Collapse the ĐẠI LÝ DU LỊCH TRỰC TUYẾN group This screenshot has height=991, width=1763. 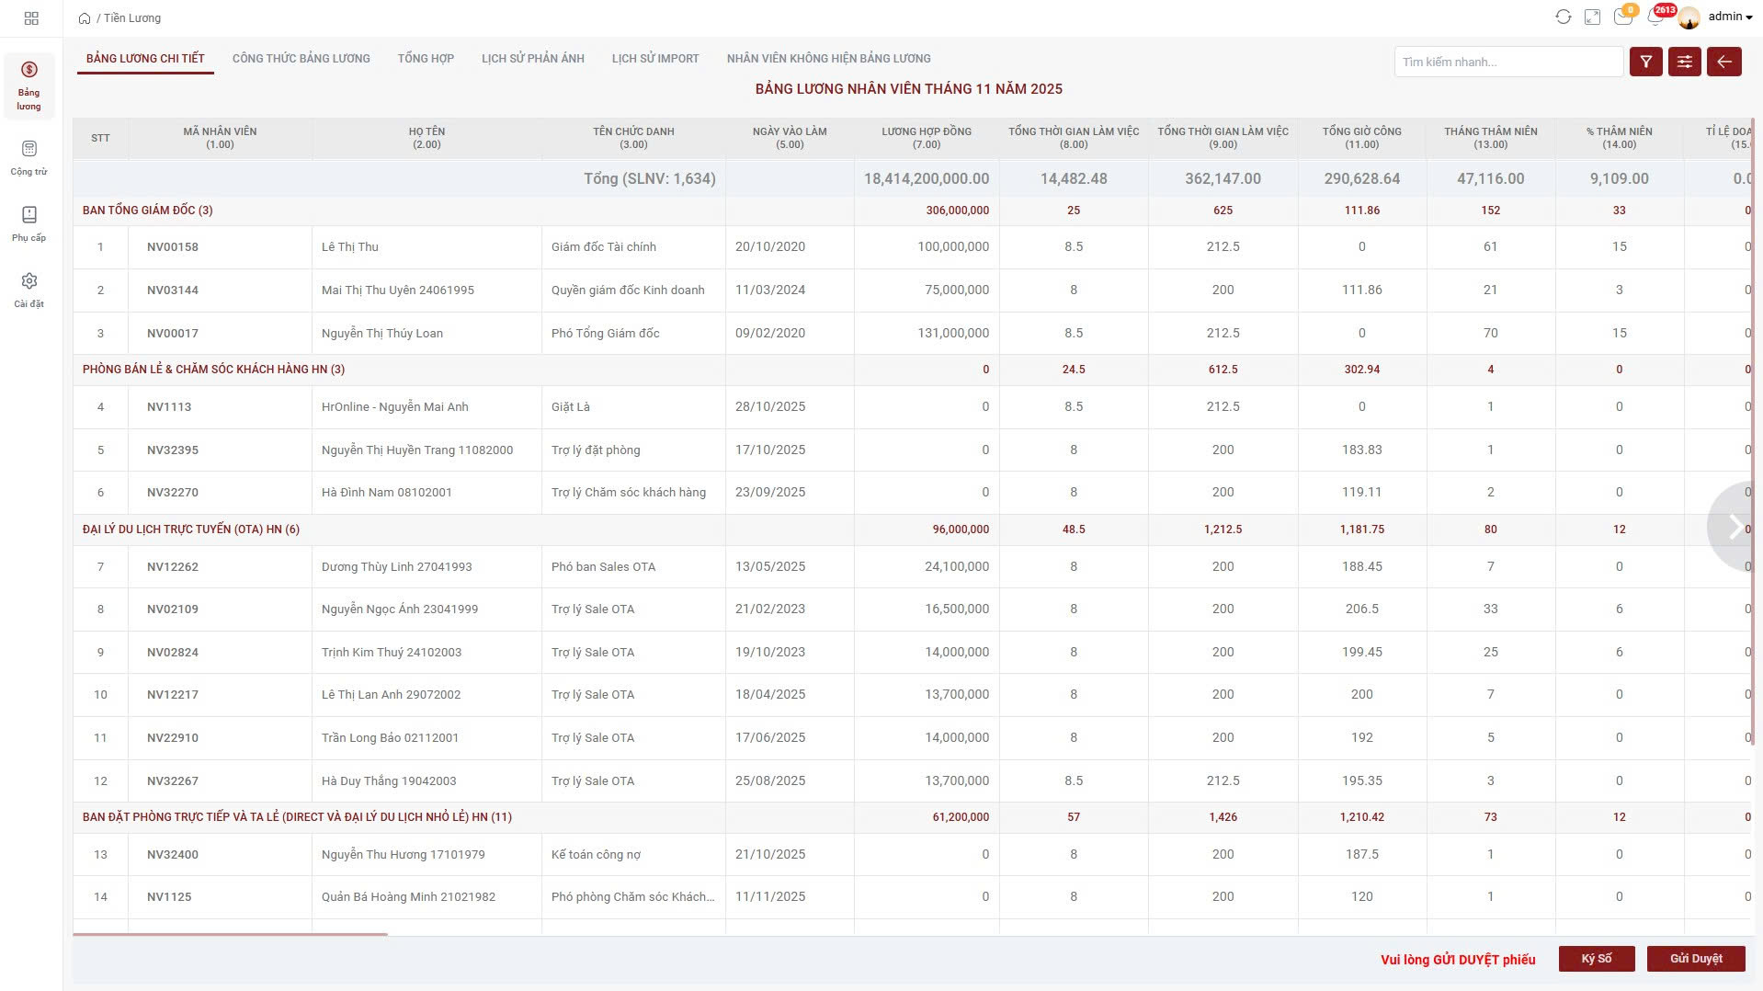coord(190,530)
